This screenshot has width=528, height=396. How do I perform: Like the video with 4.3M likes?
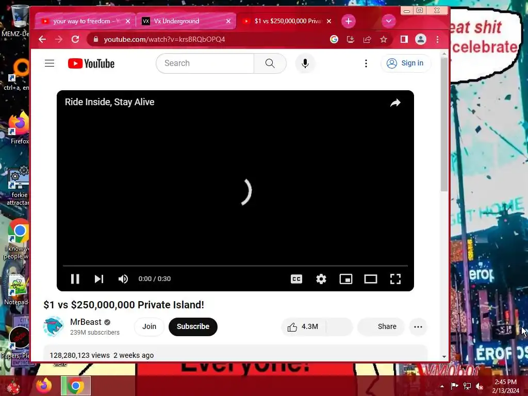coord(303,326)
